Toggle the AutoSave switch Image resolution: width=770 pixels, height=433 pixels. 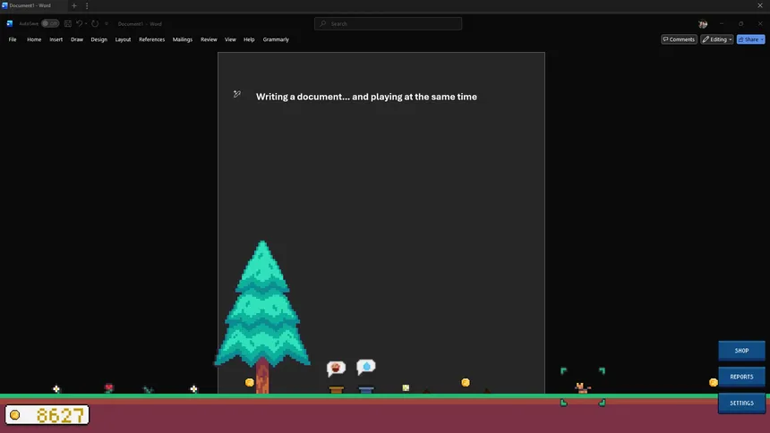pos(50,23)
